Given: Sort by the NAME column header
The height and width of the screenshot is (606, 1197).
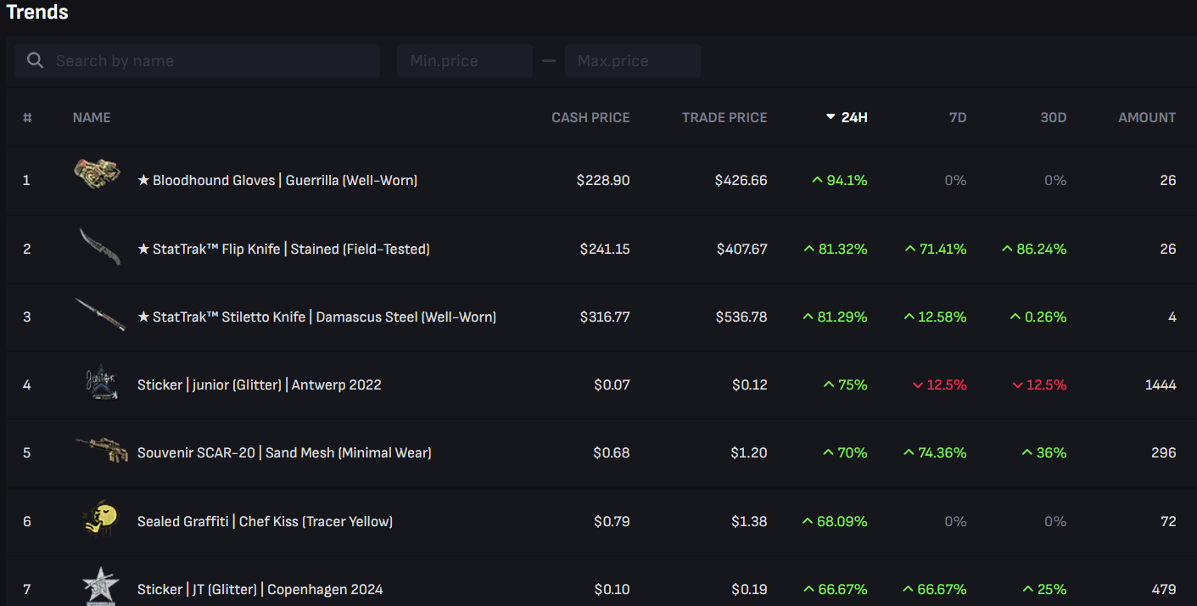Looking at the screenshot, I should pos(92,118).
